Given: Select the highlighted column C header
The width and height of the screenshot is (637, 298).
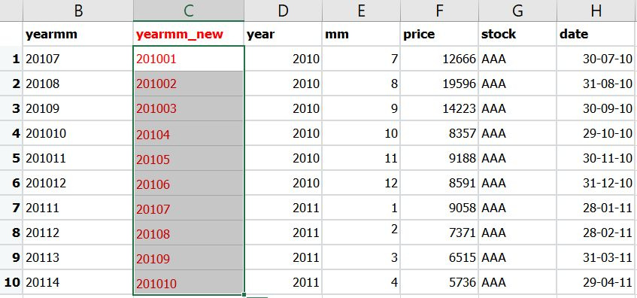Looking at the screenshot, I should point(189,11).
